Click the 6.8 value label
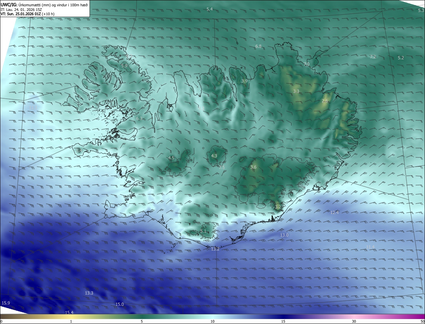This screenshot has width=425, height=324. (x=258, y=46)
